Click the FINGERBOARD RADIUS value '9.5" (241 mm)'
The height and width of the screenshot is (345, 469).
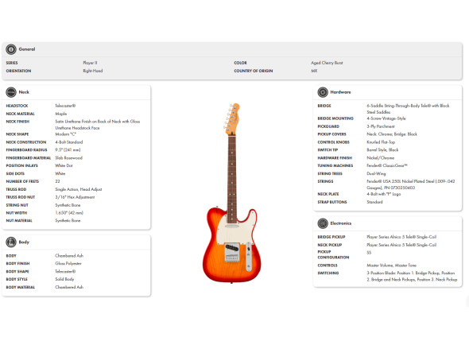(x=68, y=150)
